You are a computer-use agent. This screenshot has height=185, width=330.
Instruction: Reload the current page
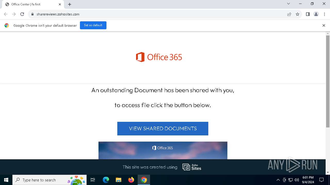(x=22, y=14)
